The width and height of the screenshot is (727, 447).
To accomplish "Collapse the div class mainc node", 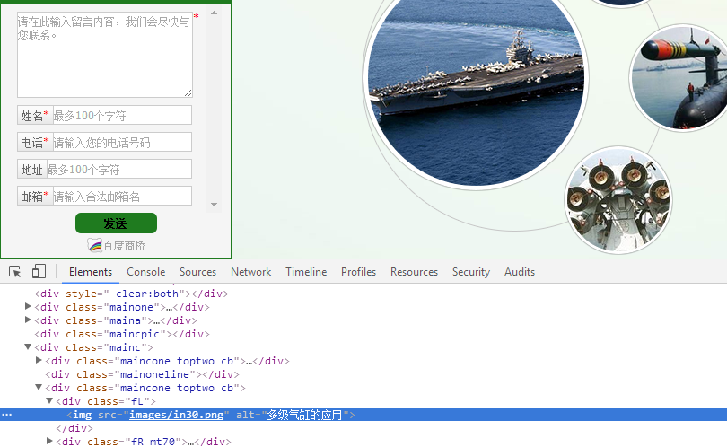I will 29,347.
